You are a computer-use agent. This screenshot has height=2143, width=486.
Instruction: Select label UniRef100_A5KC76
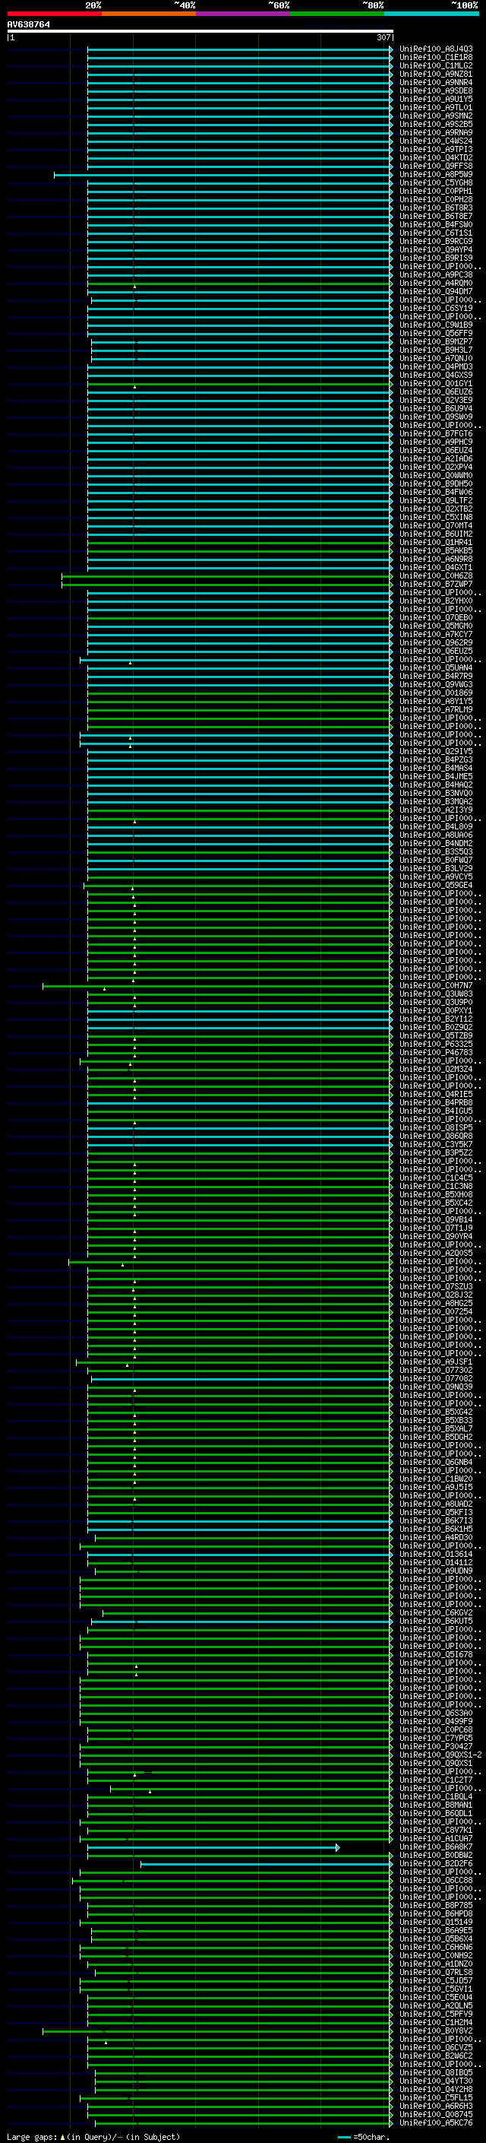pyautogui.click(x=435, y=2122)
